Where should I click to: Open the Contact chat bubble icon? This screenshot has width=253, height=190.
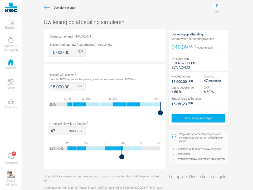(11, 156)
